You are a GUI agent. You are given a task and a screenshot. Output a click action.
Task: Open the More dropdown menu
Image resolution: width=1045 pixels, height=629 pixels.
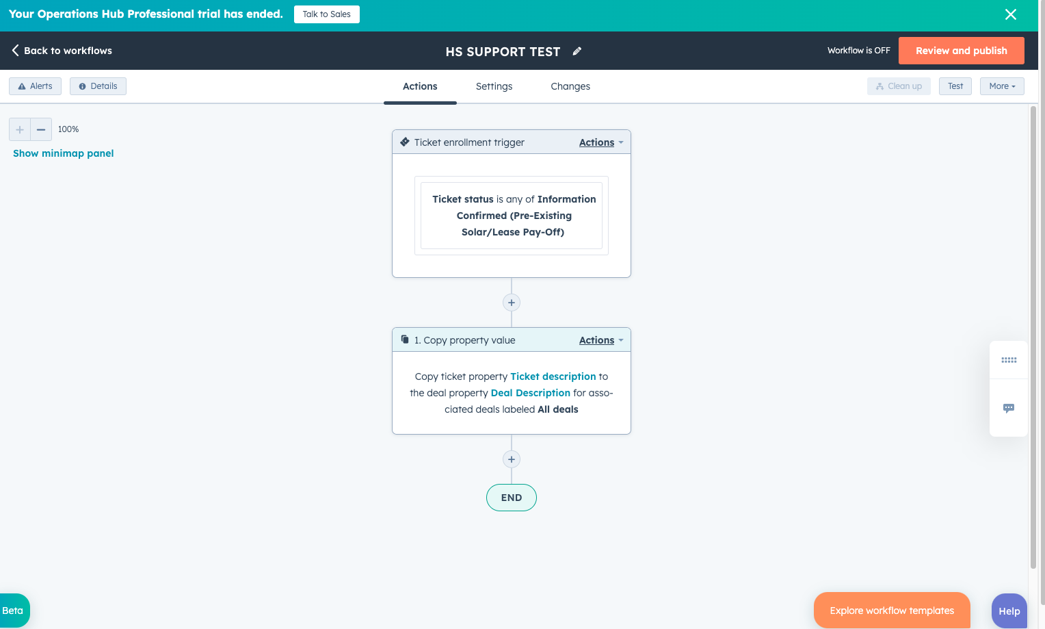[1002, 86]
